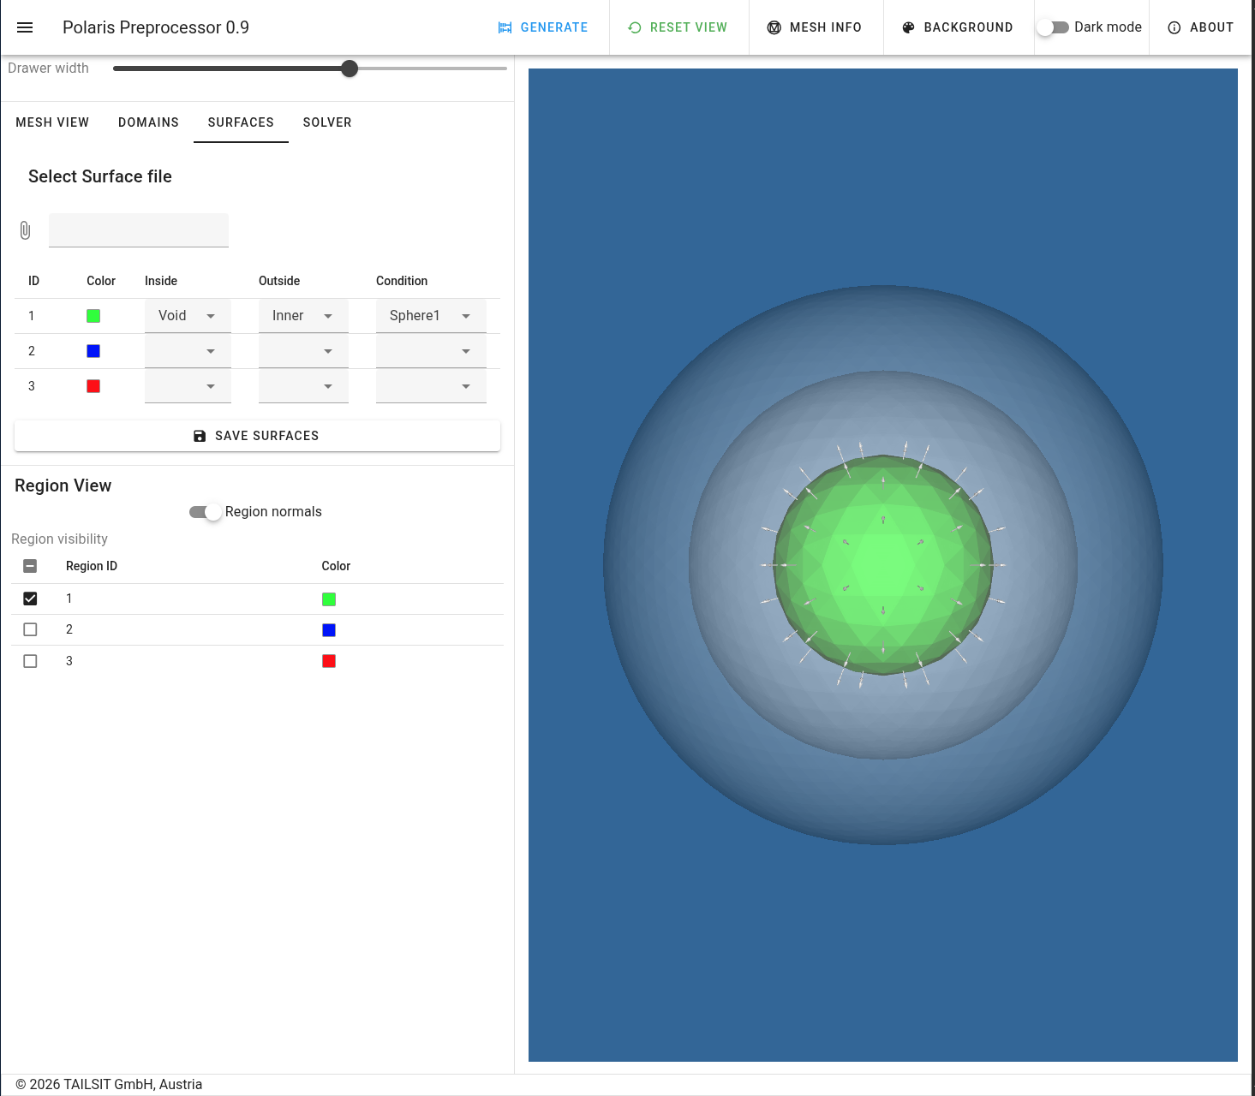
Task: Click the Reset View refresh icon
Action: [x=635, y=27]
